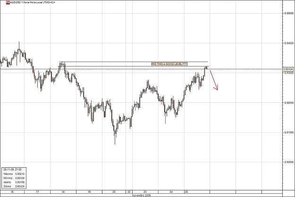Click the AUDUSD 1 Hora chart title
Image resolution: width=295 pixels, height=197 pixels.
32,2
